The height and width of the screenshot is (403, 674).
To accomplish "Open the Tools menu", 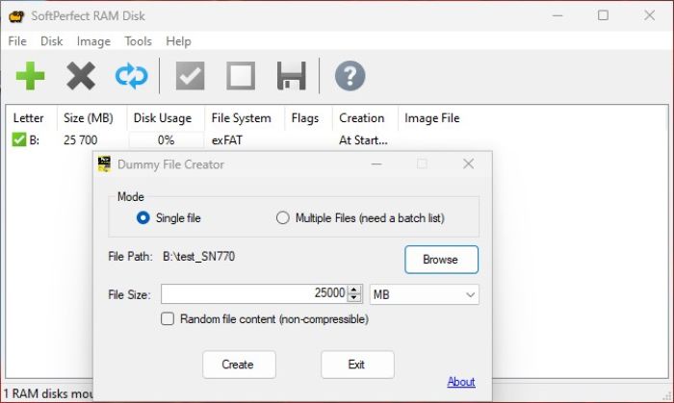I will tap(138, 41).
